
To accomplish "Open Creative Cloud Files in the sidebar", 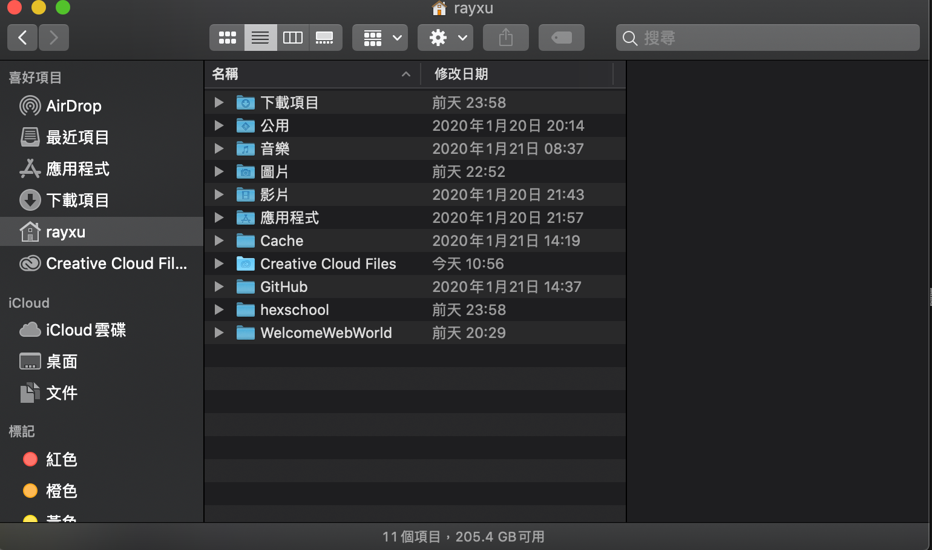I will (102, 263).
